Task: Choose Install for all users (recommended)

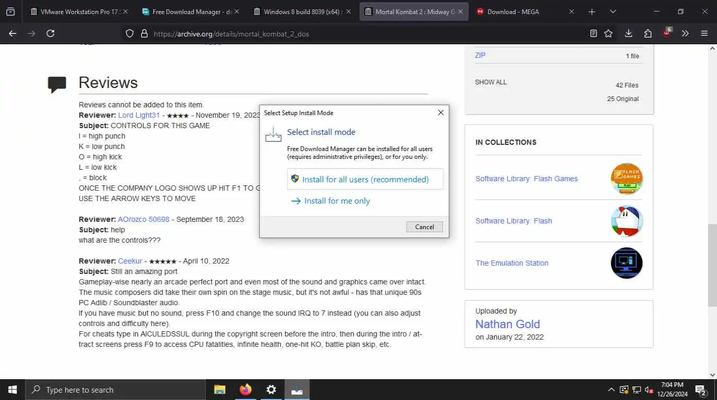Action: tap(365, 179)
